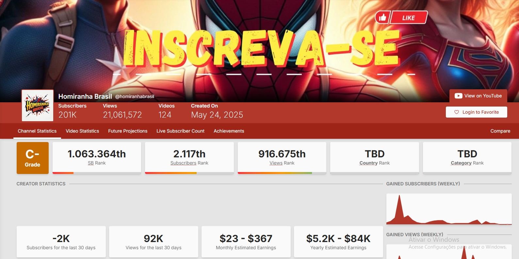The image size is (519, 259).
Task: Click the Country Rank card
Action: pos(375,158)
